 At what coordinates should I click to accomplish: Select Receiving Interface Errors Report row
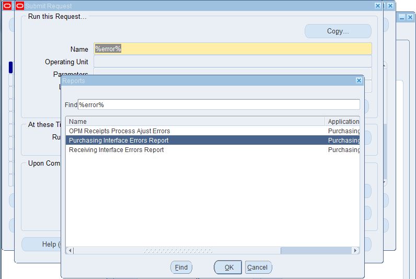[213, 150]
